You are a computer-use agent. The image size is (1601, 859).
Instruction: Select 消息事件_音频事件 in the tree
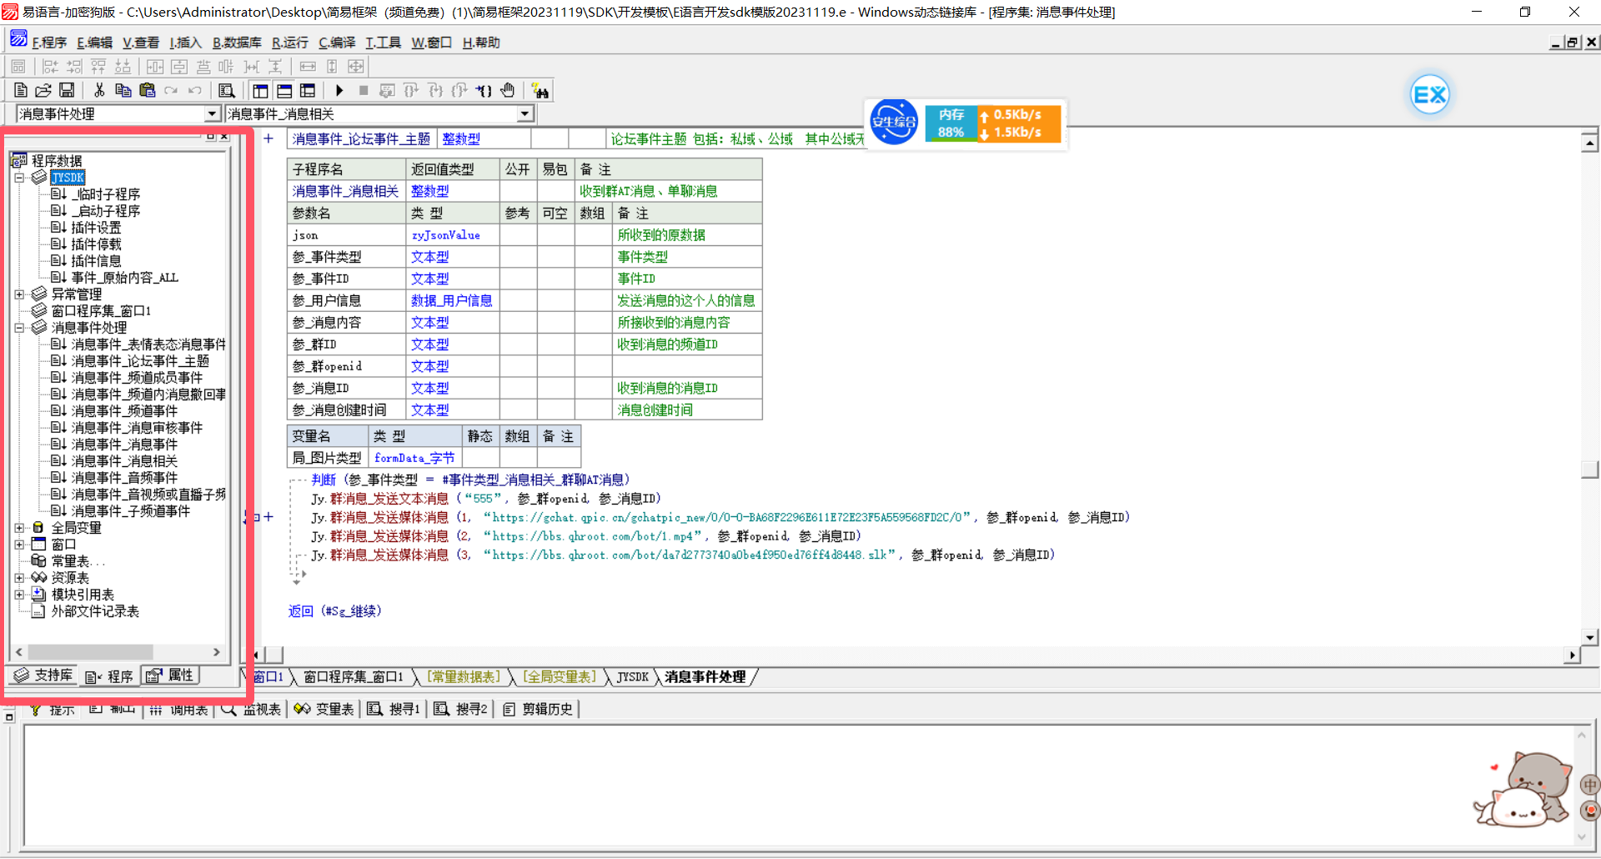(124, 478)
